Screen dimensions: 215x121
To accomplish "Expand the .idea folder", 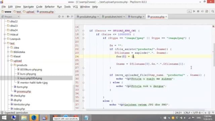I will [8, 48].
